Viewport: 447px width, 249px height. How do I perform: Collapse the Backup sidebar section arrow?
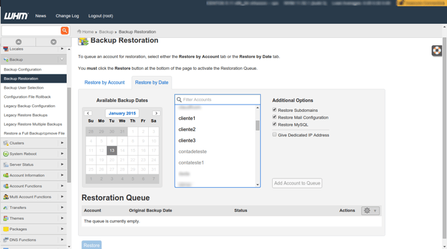point(62,59)
